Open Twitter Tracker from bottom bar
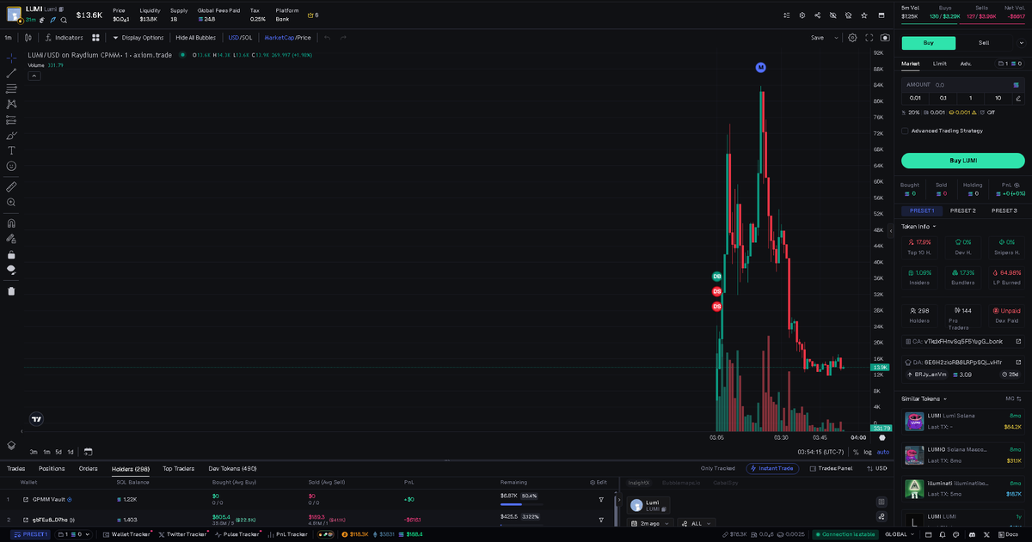 [x=182, y=534]
